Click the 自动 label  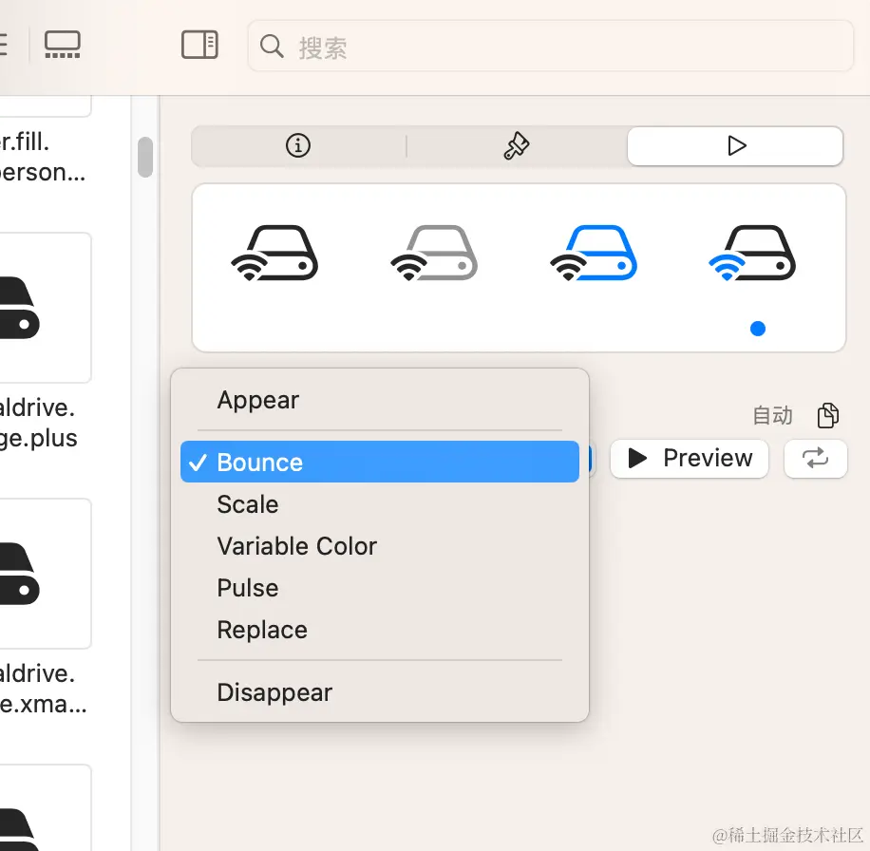tap(772, 415)
